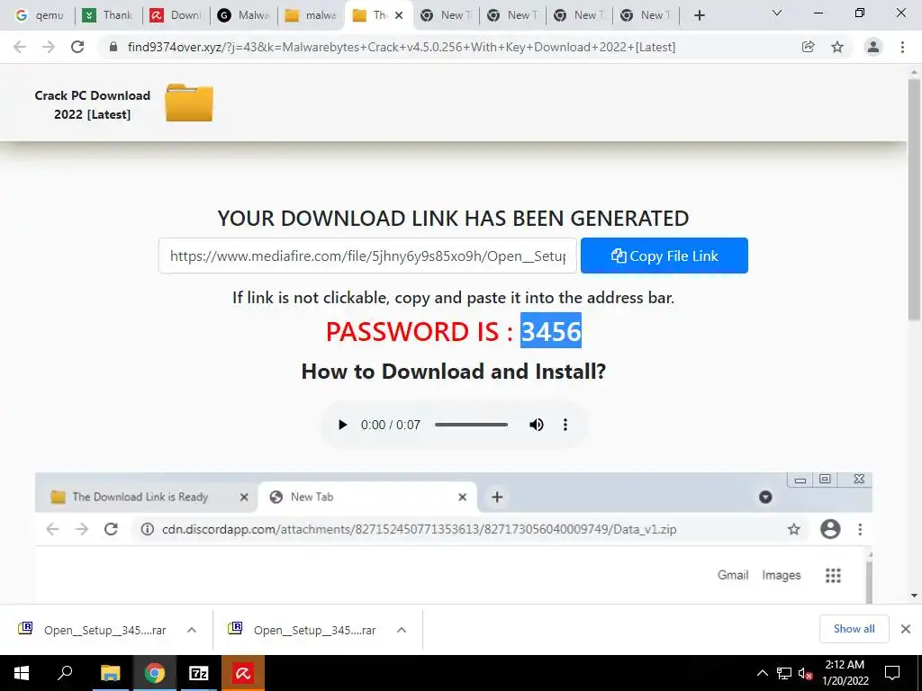Switch to the Avira Downl tab
Screen dimensions: 922x691
(x=176, y=15)
